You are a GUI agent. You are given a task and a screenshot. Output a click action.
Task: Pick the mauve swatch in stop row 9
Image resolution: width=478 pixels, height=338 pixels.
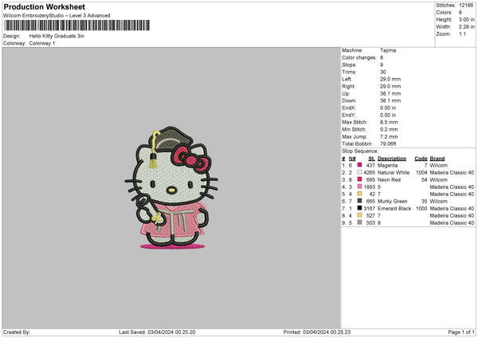click(x=359, y=222)
